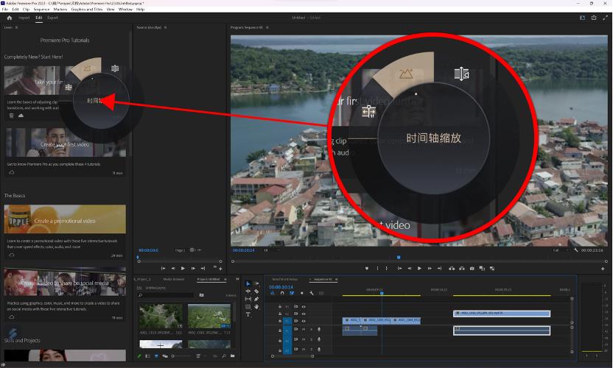Toggle Snap in the timeline
Screen dimensions: 613x368
point(282,293)
